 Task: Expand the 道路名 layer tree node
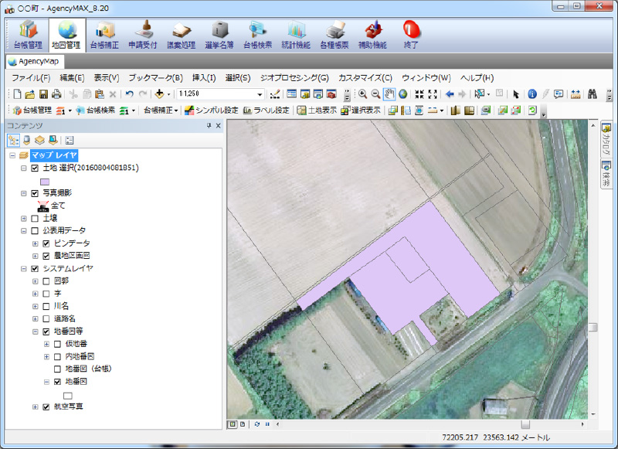click(x=36, y=318)
